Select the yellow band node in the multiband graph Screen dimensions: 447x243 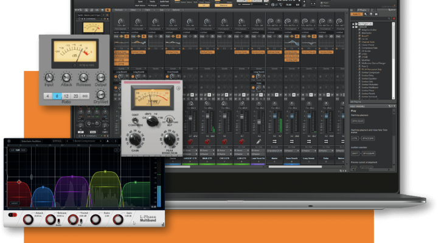pos(106,172)
